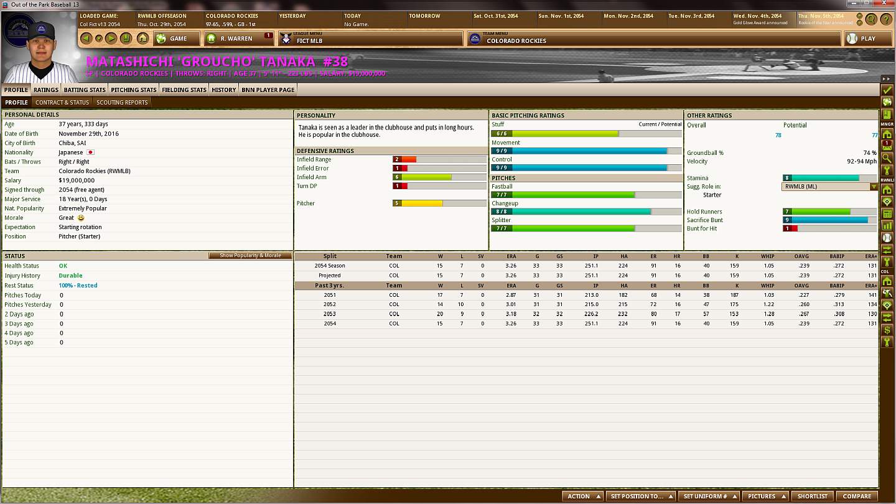Click the green forward navigation arrow
This screenshot has width=896, height=504.
tap(111, 39)
